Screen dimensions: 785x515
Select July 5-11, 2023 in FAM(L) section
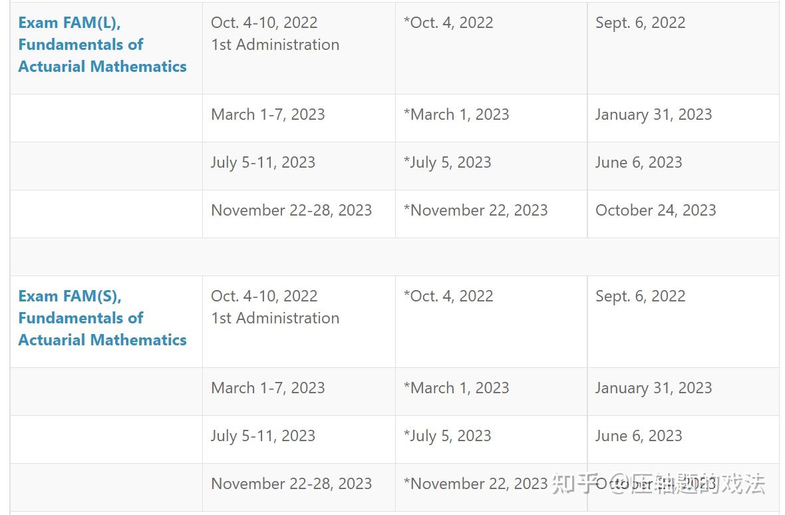pyautogui.click(x=263, y=162)
